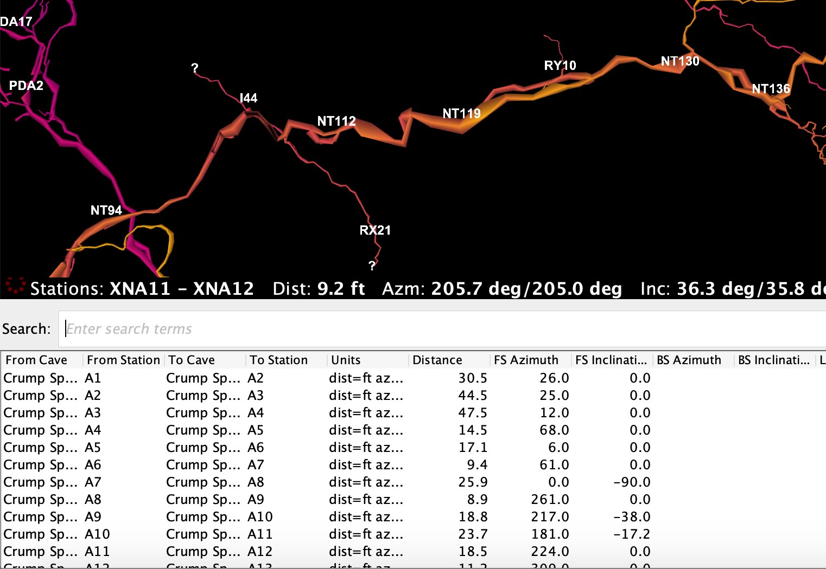Select FS Azimuth value 6.0
The image size is (826, 569).
(558, 447)
